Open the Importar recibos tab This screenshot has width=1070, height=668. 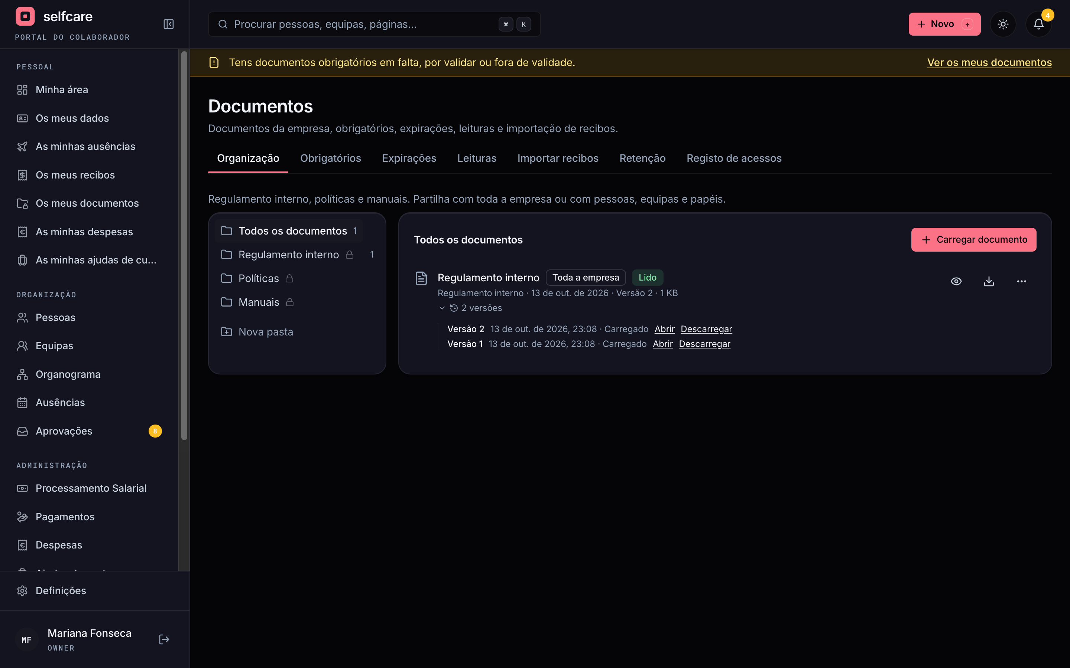558,158
